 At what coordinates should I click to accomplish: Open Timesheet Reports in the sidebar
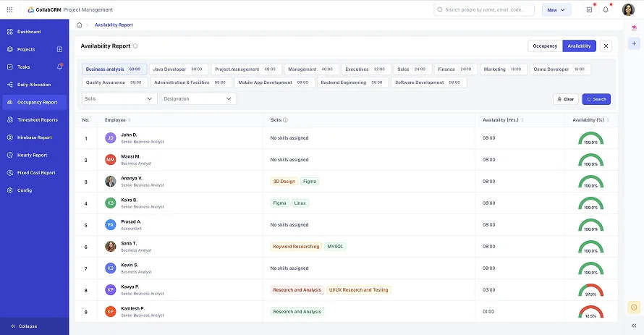(x=35, y=120)
